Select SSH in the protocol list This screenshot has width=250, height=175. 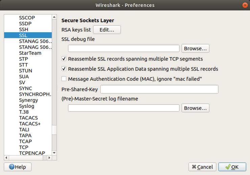click(x=24, y=29)
